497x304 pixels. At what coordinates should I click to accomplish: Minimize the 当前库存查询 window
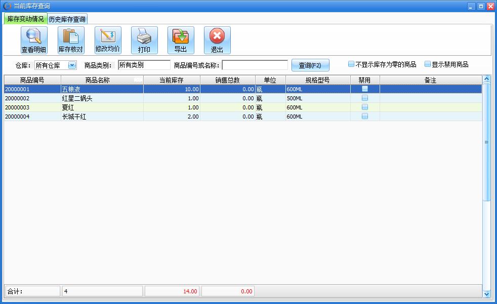click(471, 6)
